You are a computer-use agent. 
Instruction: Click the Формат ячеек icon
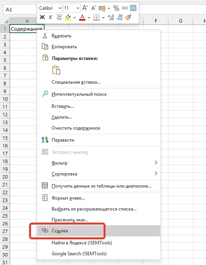(x=45, y=198)
